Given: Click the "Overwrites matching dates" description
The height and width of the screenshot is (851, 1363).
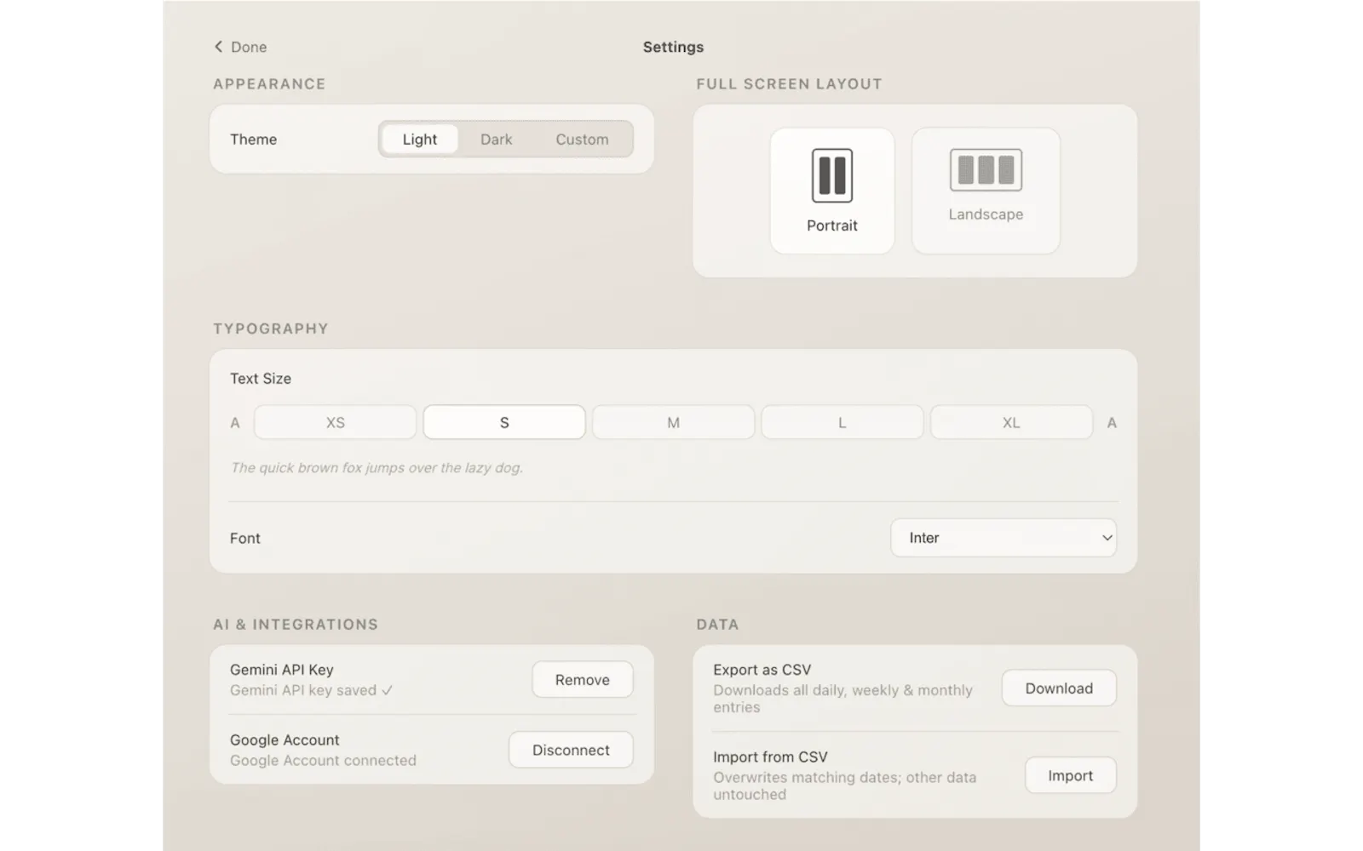Looking at the screenshot, I should click(x=844, y=785).
